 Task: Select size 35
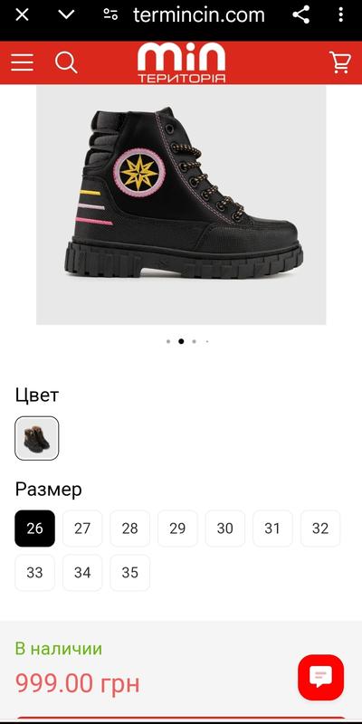click(129, 573)
